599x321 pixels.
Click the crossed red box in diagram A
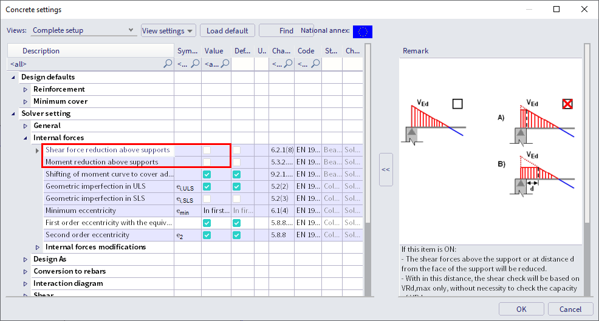click(x=567, y=104)
